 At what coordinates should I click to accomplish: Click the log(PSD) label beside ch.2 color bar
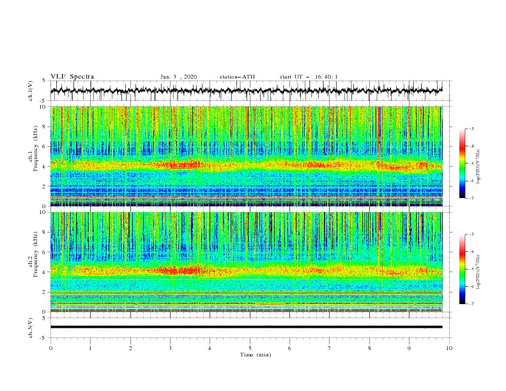tap(478, 272)
